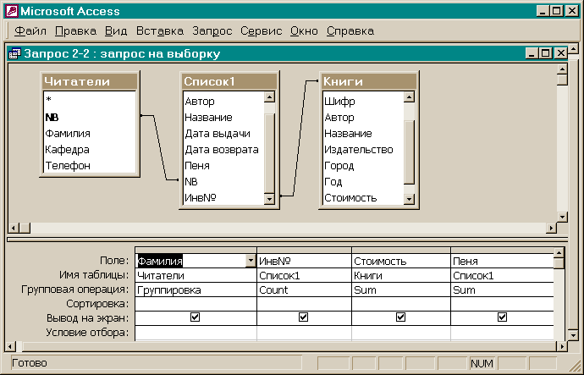Select Дата возврата field in Список1

pyautogui.click(x=223, y=149)
